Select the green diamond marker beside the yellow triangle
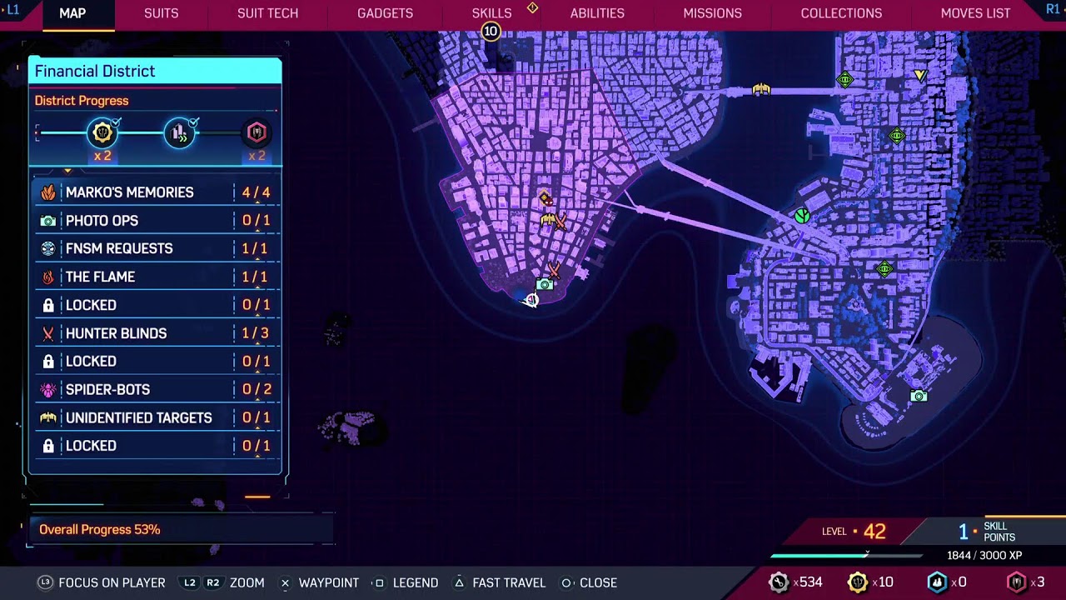Viewport: 1066px width, 600px height. (x=844, y=80)
